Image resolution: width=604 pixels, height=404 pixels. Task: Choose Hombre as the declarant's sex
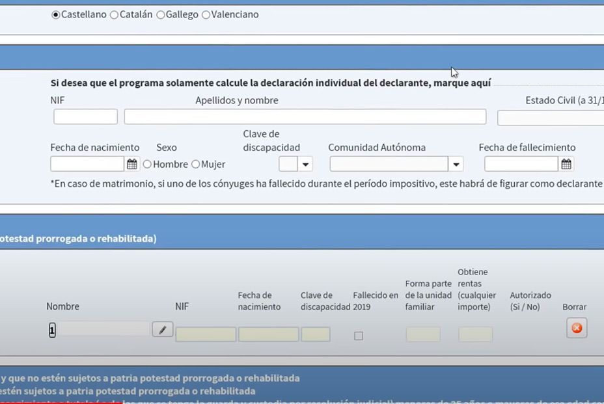click(147, 164)
